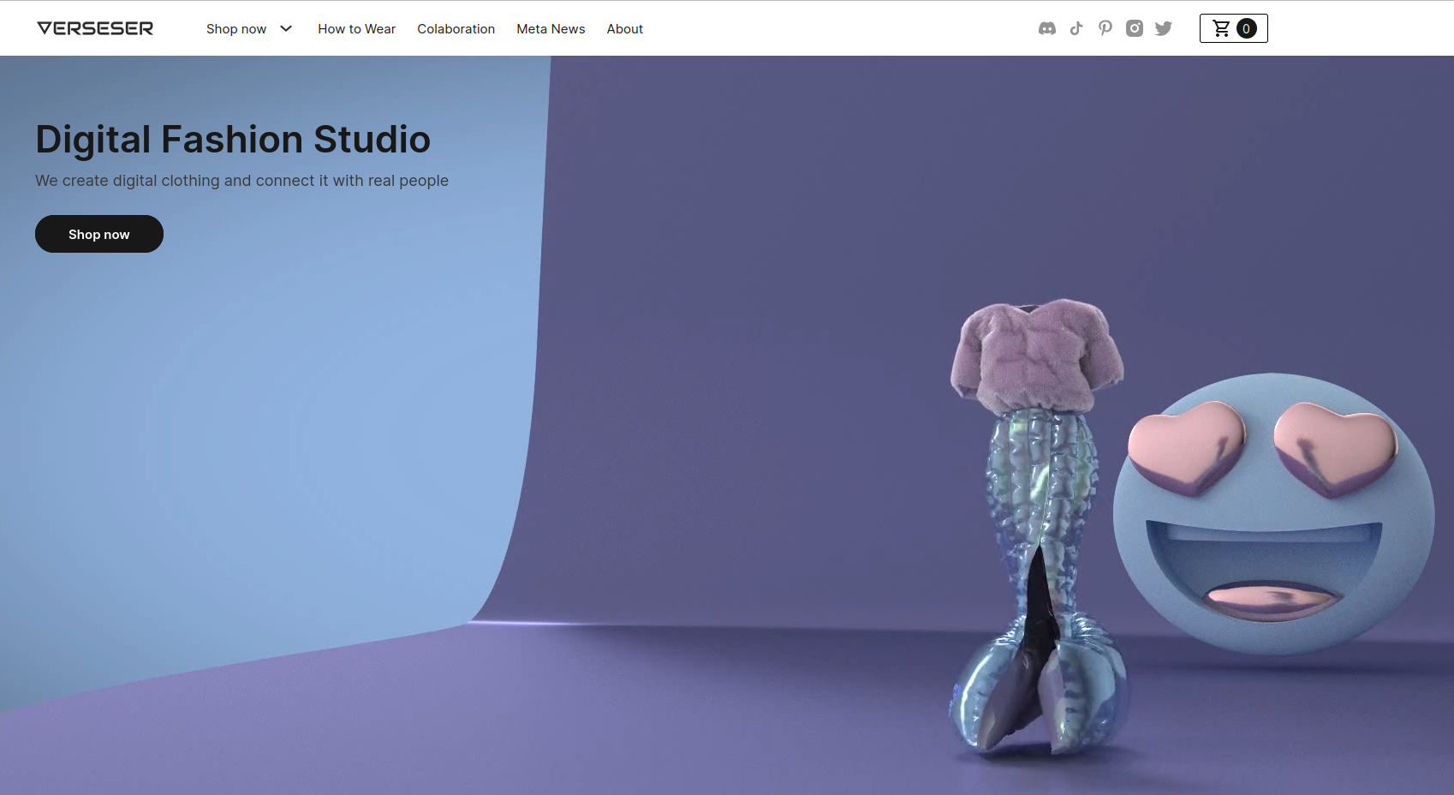Open the Discord social link
This screenshot has width=1454, height=795.
tap(1046, 28)
